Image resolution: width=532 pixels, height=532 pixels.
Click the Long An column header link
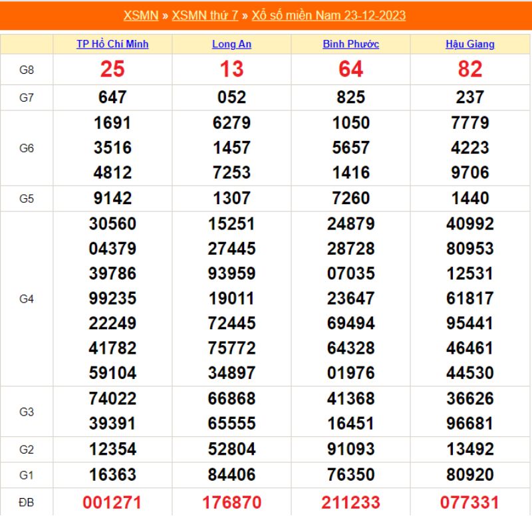pyautogui.click(x=231, y=45)
